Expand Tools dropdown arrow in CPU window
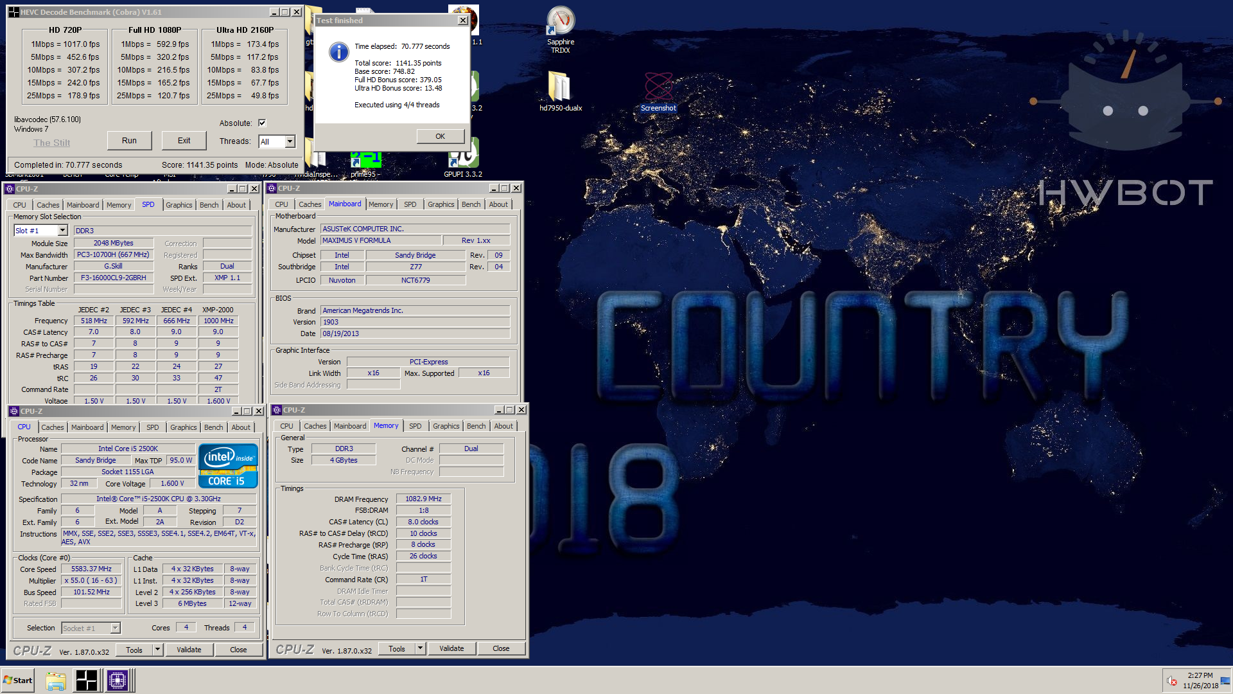1233x694 pixels. point(157,650)
